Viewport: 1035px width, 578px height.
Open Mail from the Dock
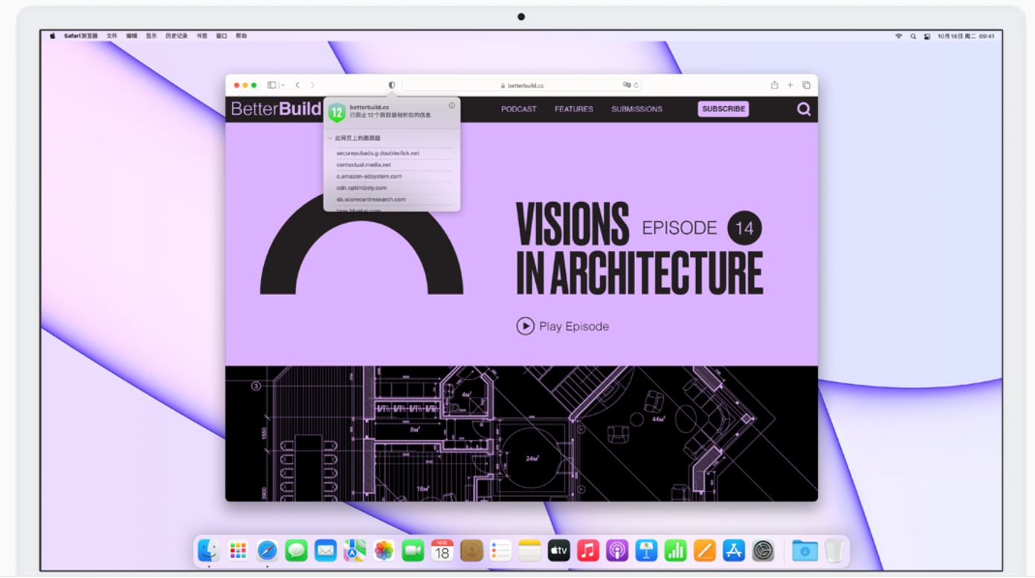326,551
